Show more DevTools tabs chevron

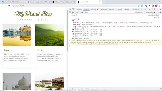[142, 9]
